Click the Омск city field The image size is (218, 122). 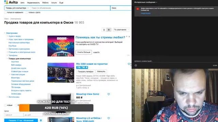click(x=121, y=8)
